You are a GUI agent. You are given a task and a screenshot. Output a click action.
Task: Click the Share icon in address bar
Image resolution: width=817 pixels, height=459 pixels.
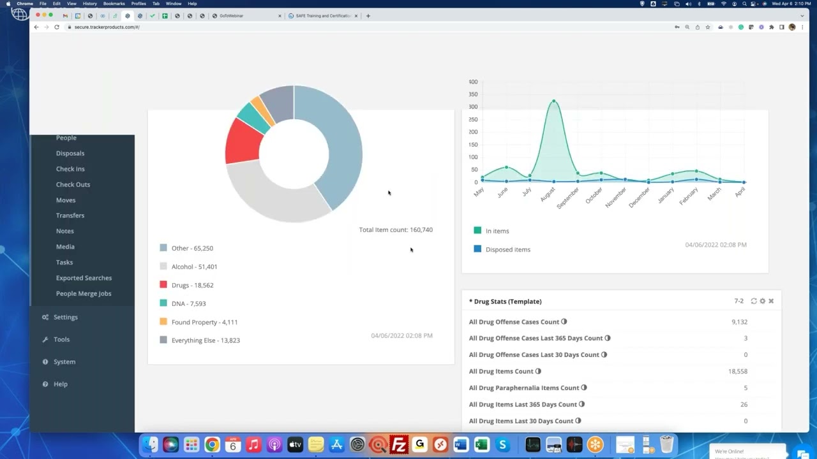[698, 27]
